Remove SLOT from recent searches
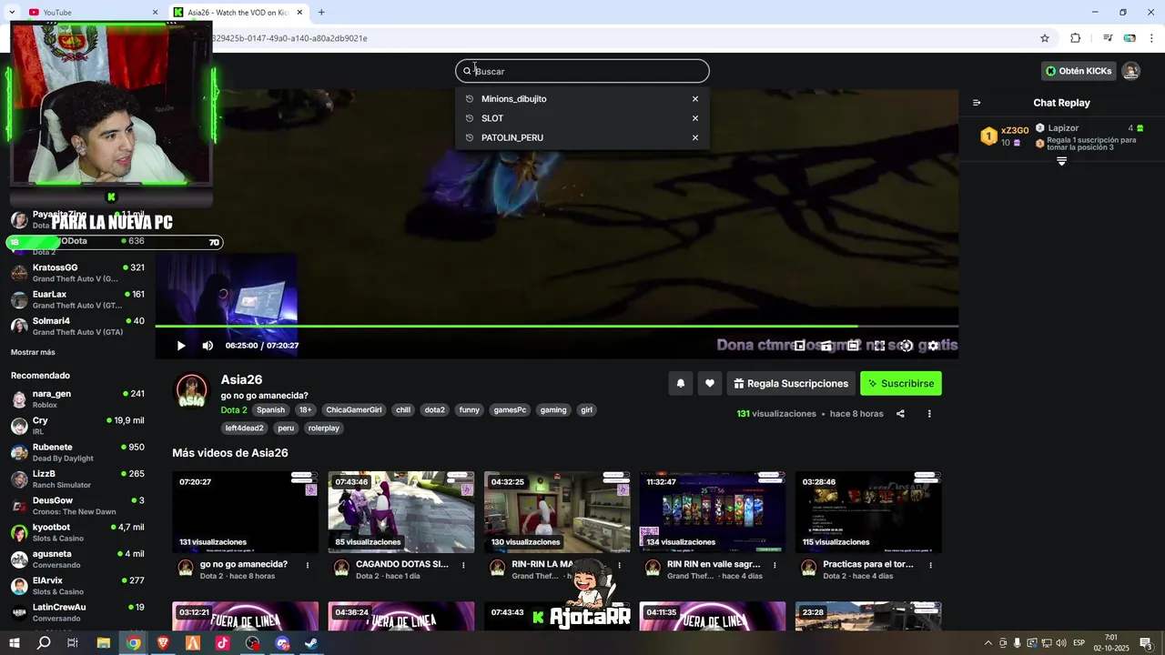This screenshot has height=655, width=1165. pos(695,118)
